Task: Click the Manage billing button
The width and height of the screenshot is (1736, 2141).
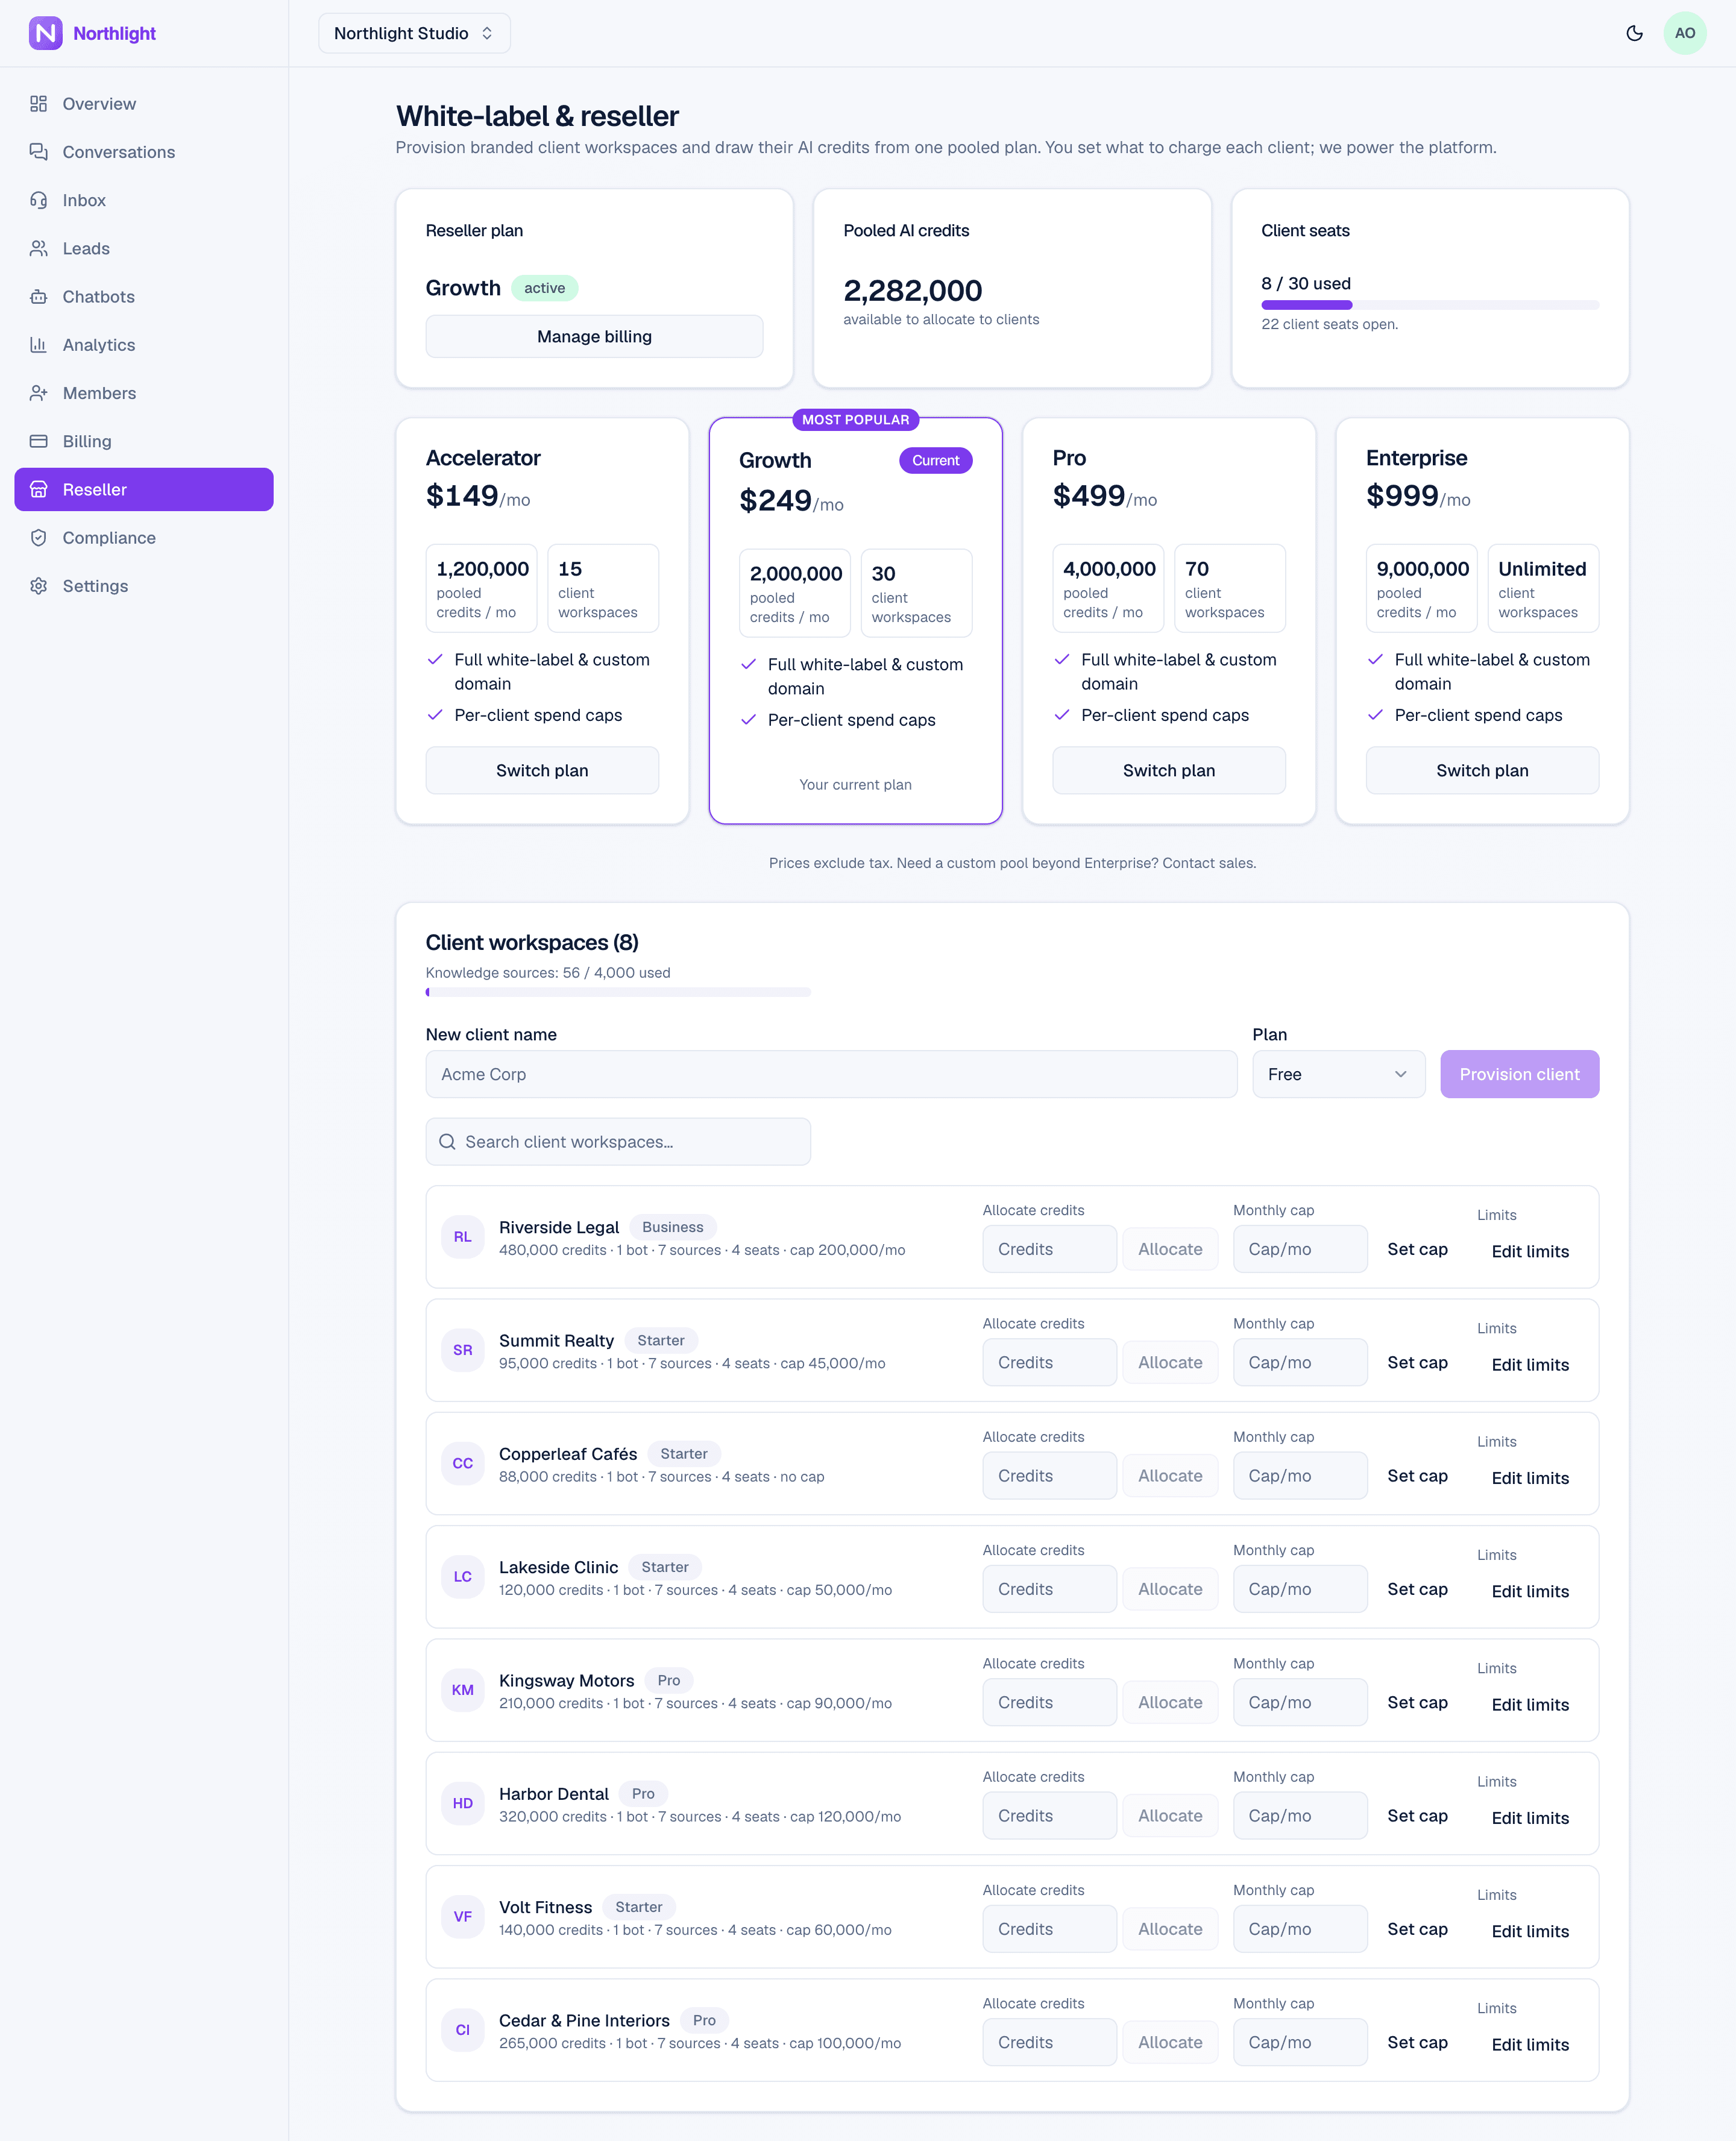Action: (x=594, y=337)
